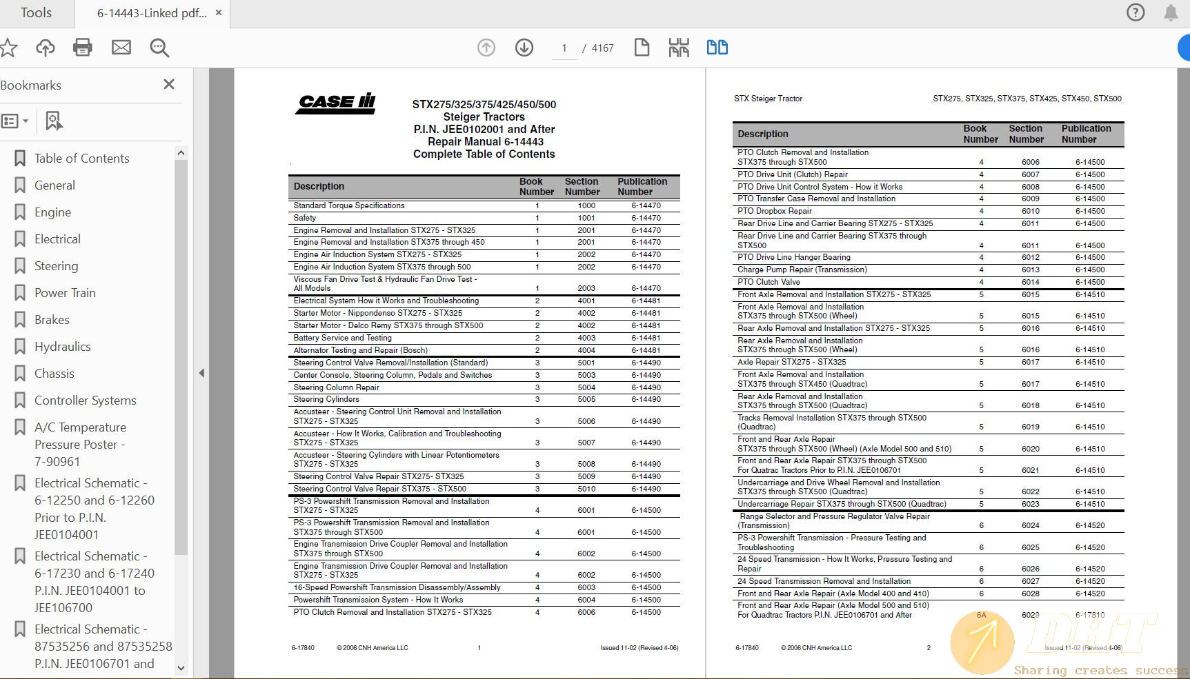The height and width of the screenshot is (679, 1190).
Task: Click 24 Speed Transmission Removal and Installation
Action: coord(824,581)
